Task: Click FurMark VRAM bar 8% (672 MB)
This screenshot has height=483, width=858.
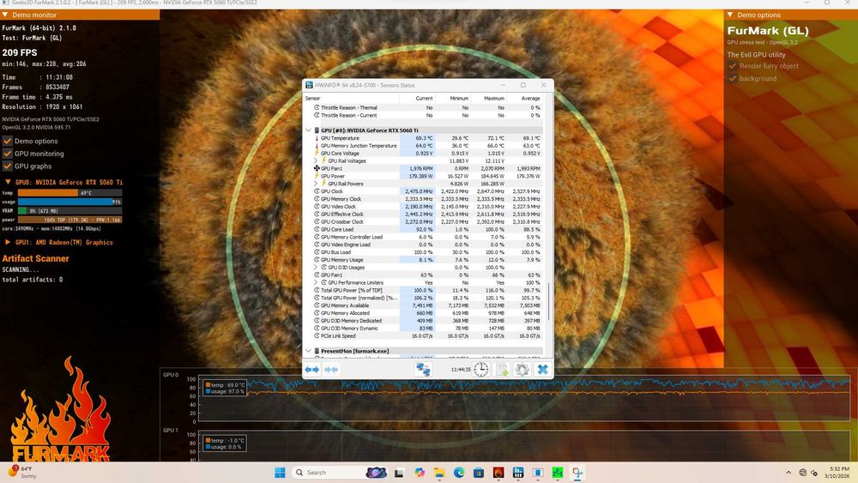Action: pyautogui.click(x=69, y=210)
